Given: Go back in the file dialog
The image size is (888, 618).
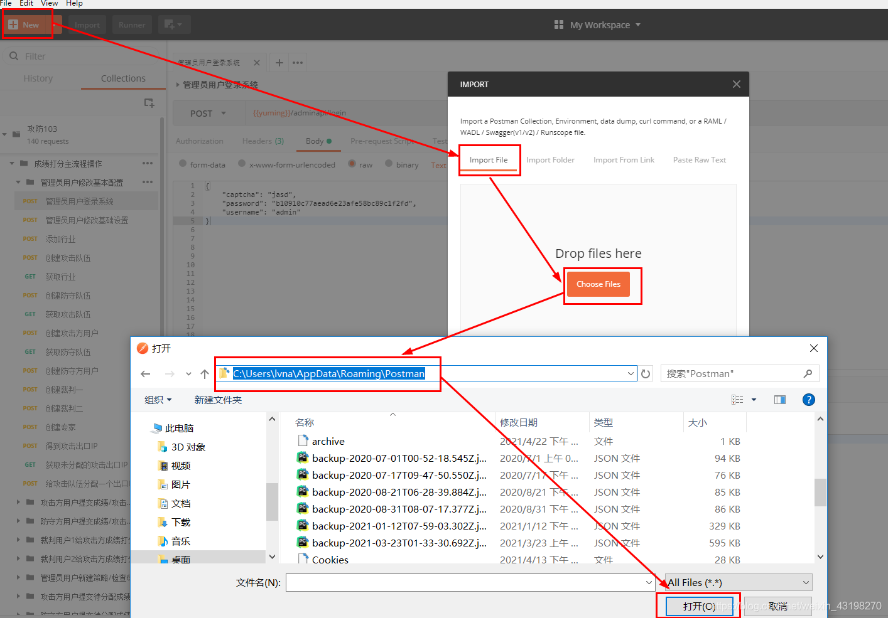Looking at the screenshot, I should (146, 374).
